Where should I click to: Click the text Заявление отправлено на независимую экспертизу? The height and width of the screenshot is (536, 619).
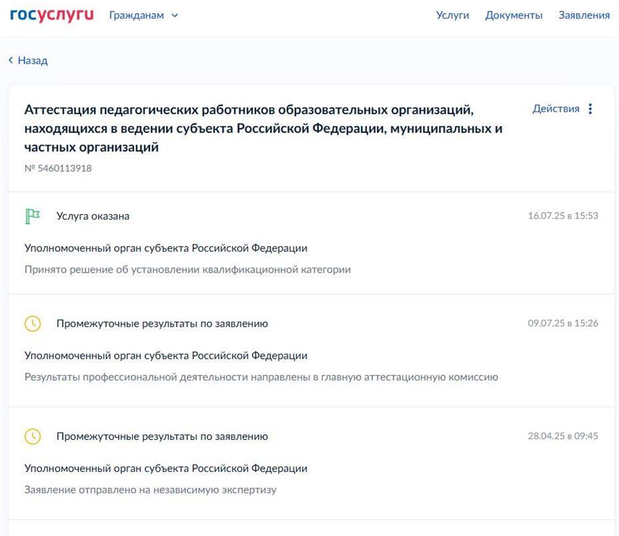(150, 490)
